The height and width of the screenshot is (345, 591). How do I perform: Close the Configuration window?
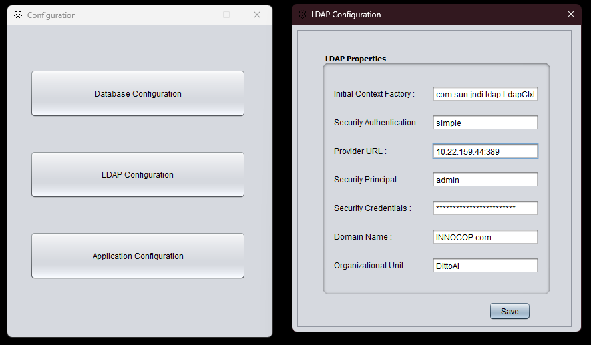257,15
